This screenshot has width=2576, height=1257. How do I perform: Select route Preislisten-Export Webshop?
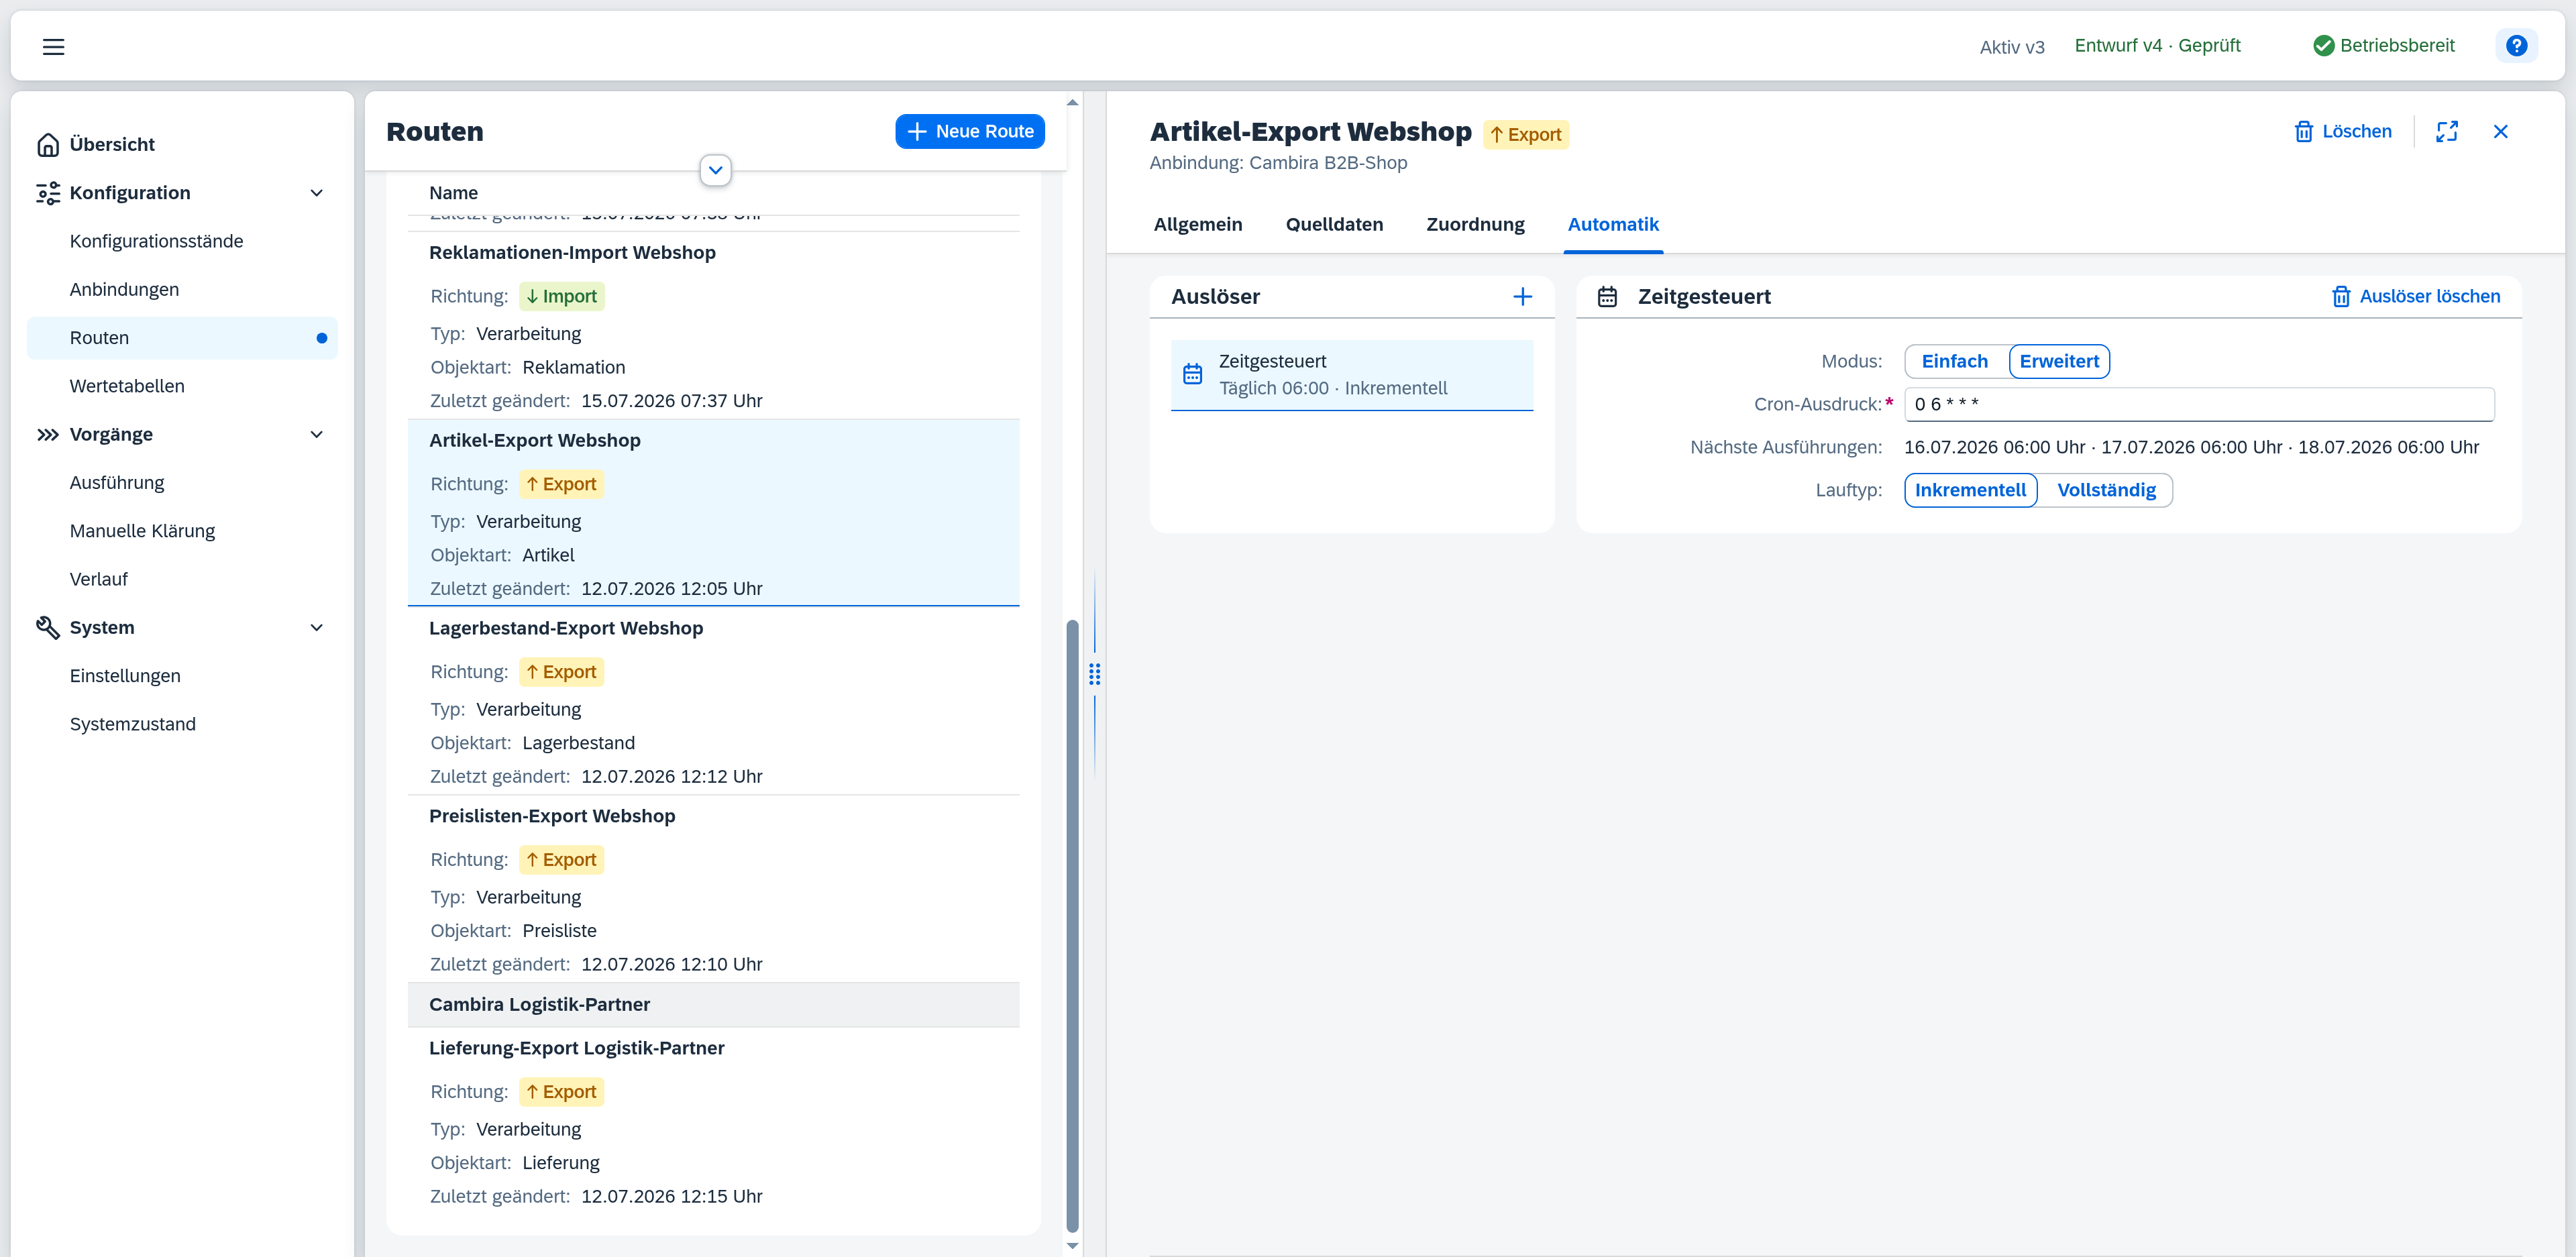tap(713, 889)
